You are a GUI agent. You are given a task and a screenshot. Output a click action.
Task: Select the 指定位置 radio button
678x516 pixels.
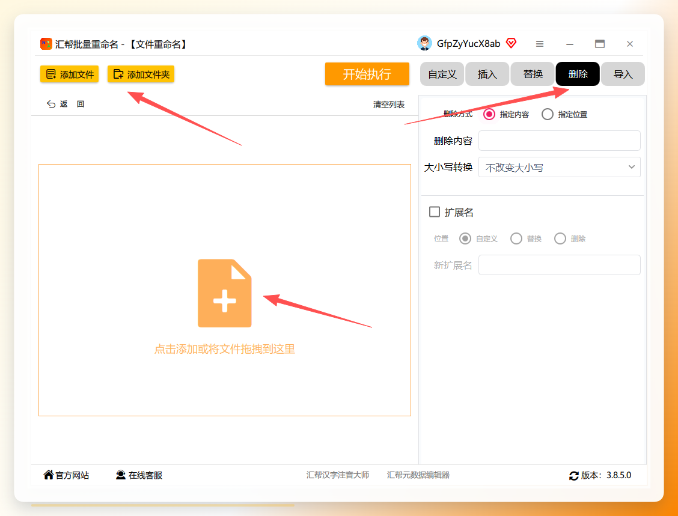[x=548, y=114]
